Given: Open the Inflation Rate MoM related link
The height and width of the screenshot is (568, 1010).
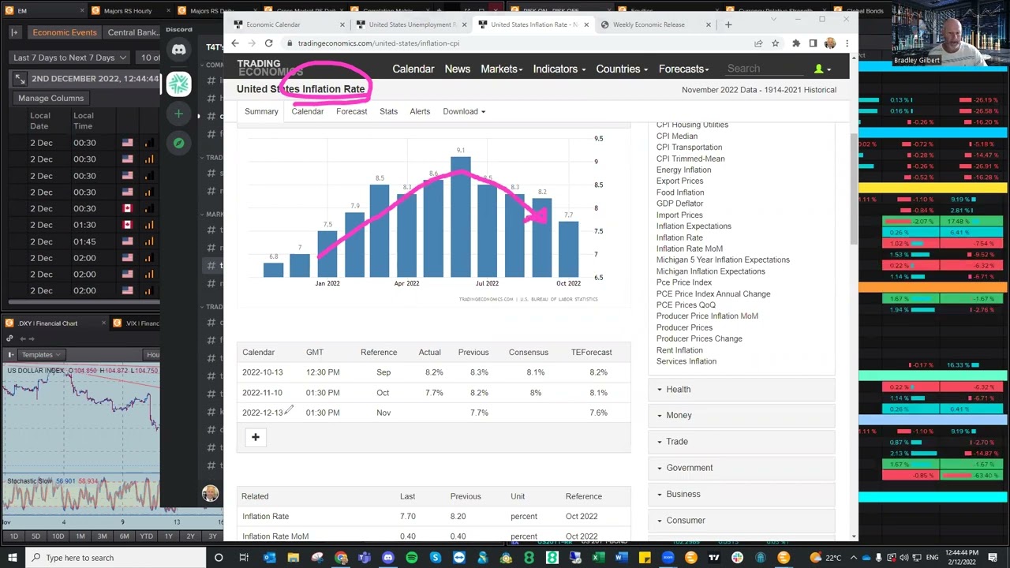Looking at the screenshot, I should click(x=275, y=536).
